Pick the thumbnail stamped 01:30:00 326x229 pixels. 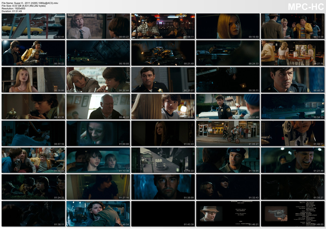click(x=163, y=187)
